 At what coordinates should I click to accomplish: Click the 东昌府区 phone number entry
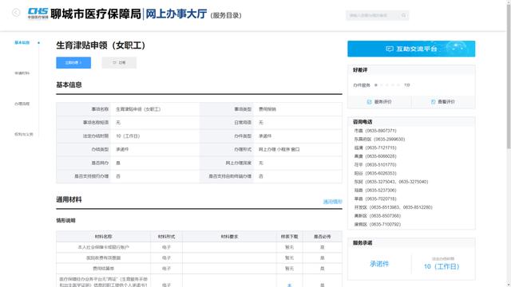click(x=379, y=139)
